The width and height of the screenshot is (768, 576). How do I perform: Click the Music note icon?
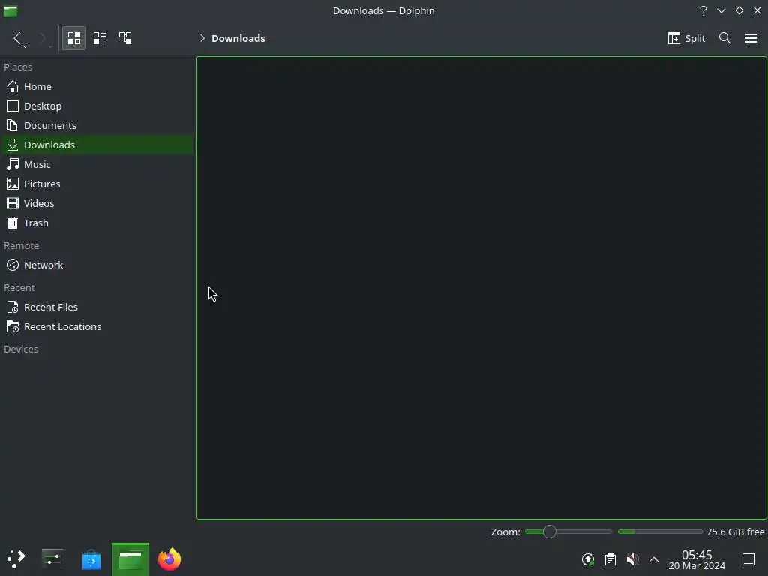click(x=13, y=164)
